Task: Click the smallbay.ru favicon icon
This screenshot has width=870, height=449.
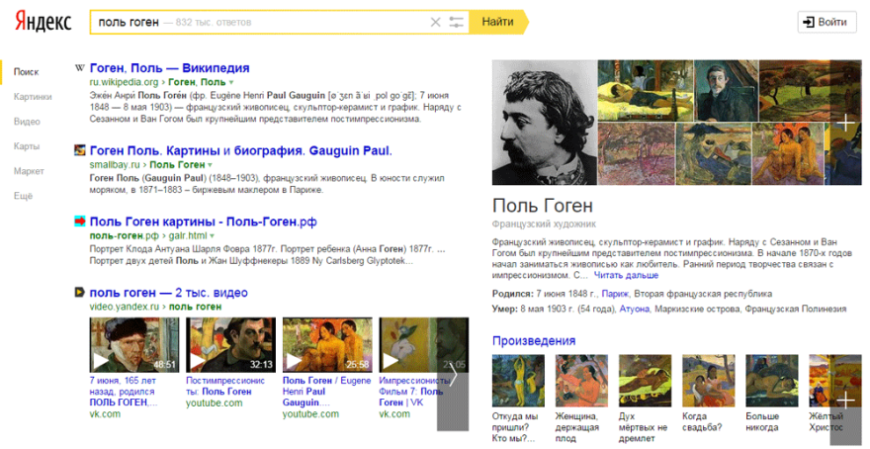Action: coord(80,150)
